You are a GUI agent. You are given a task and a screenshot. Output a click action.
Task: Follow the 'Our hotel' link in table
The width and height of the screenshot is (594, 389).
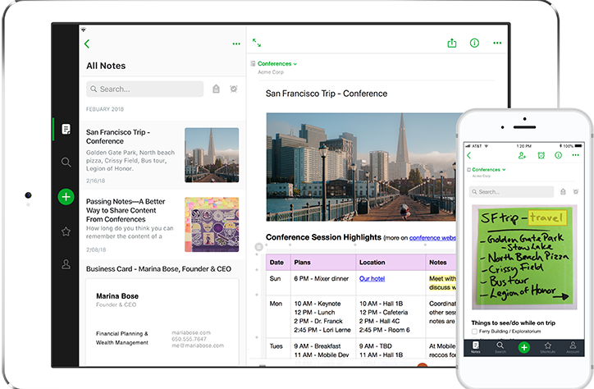point(372,278)
